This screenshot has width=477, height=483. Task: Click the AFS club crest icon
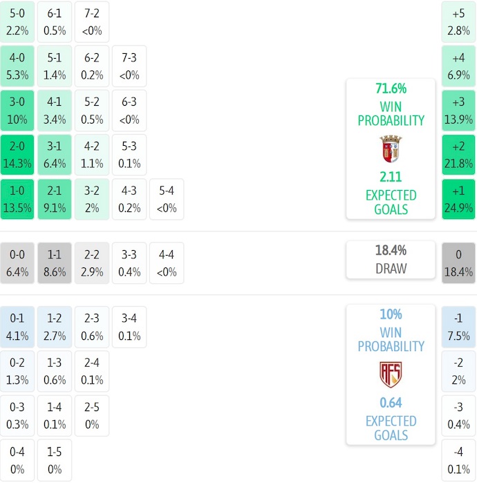click(391, 375)
